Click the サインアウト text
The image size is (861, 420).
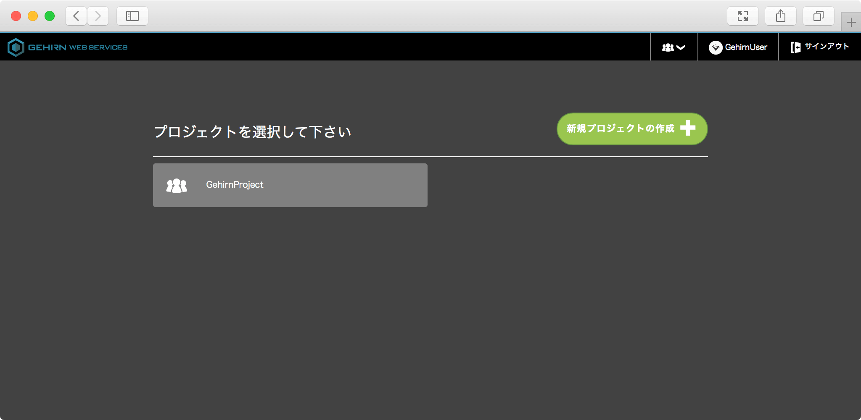[827, 47]
